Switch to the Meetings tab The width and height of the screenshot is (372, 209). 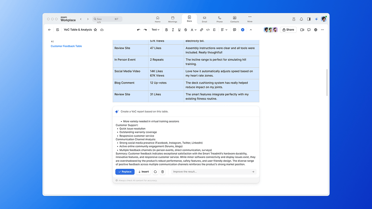pos(173,19)
